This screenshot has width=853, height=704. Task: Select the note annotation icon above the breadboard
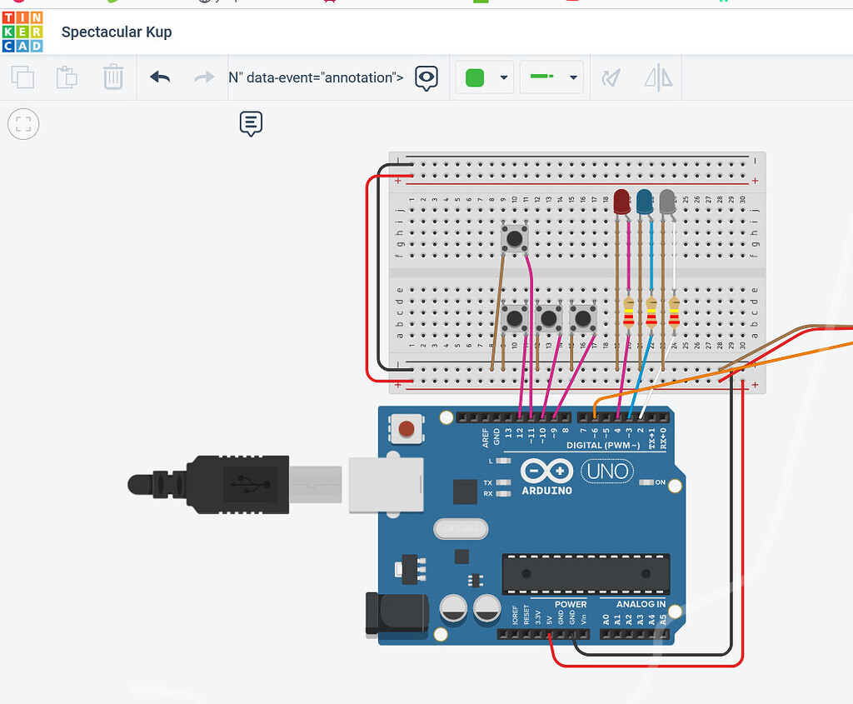click(251, 122)
